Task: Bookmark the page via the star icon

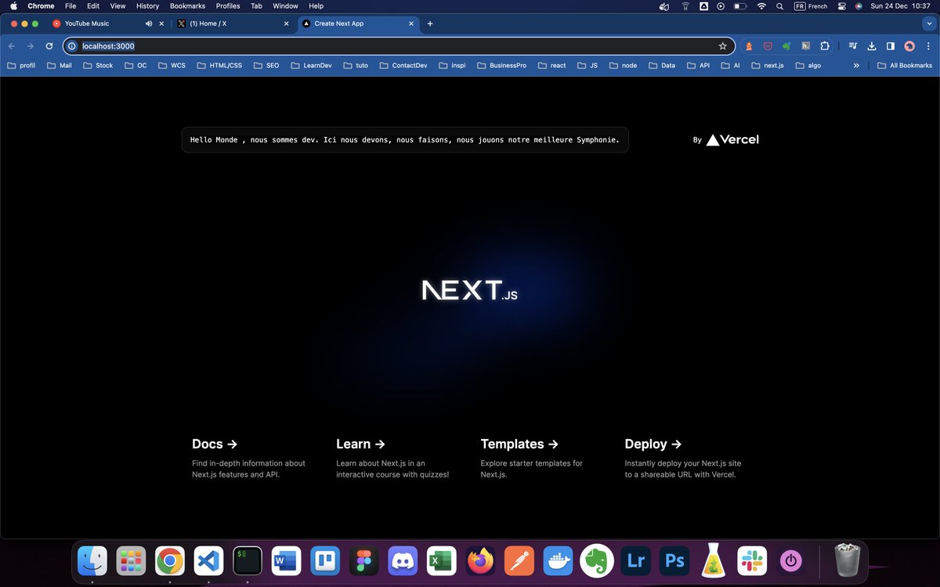Action: (722, 46)
